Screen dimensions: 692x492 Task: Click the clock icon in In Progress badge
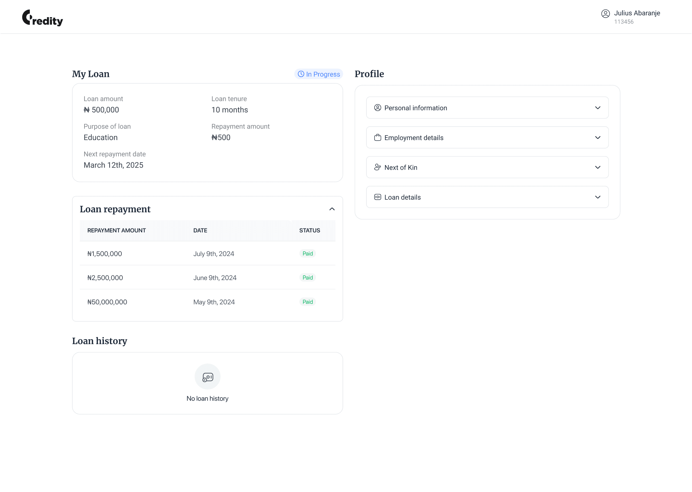point(301,74)
